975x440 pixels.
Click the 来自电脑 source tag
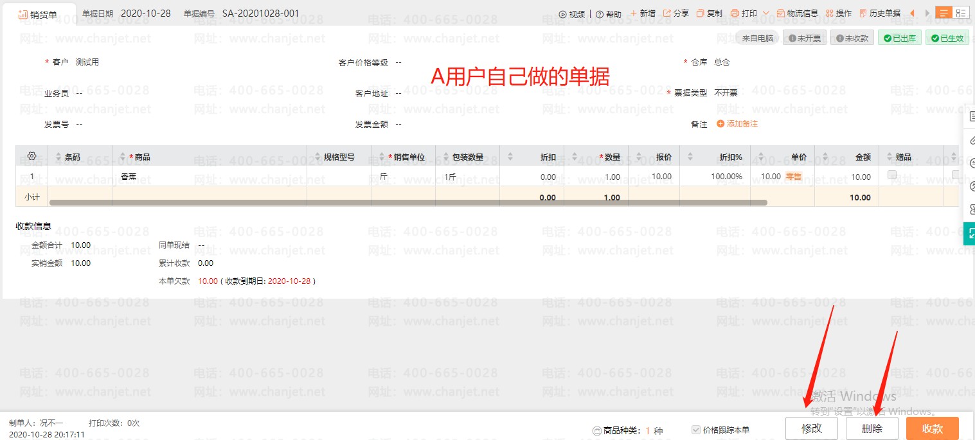[758, 39]
